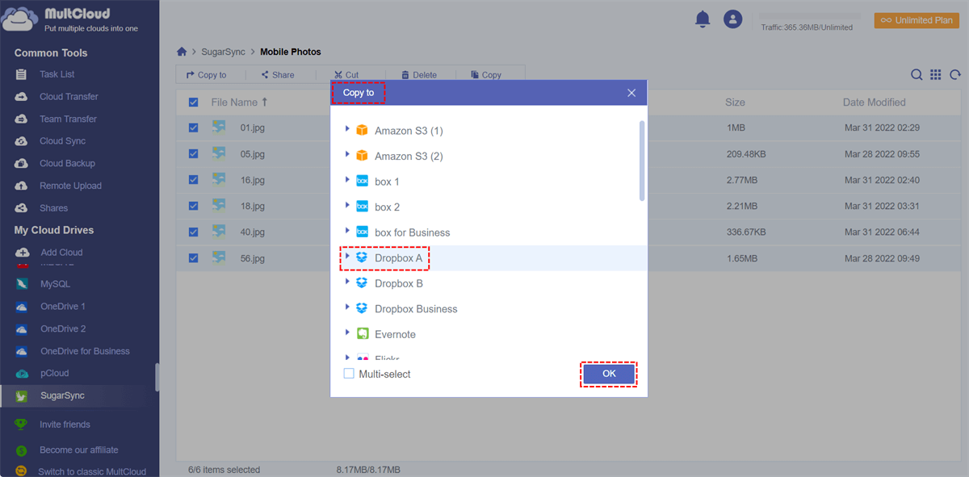Click Copy in the toolbar

[x=486, y=75]
